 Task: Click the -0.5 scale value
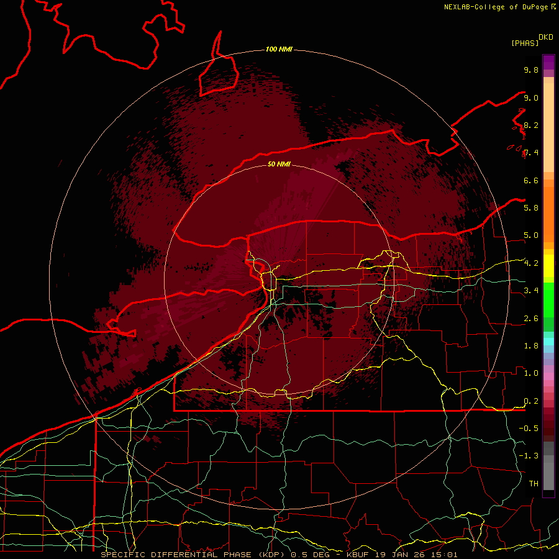click(529, 429)
